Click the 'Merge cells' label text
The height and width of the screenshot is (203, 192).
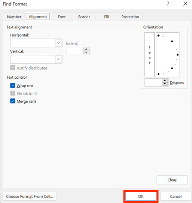(27, 101)
